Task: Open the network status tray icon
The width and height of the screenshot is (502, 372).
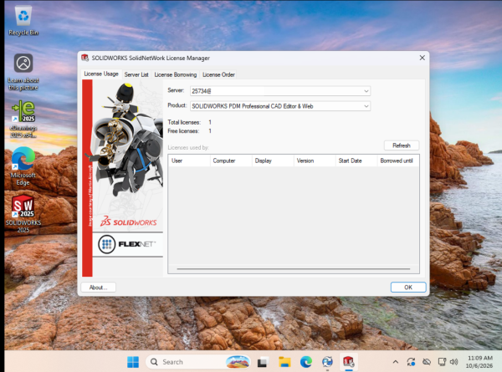Action: pos(442,362)
